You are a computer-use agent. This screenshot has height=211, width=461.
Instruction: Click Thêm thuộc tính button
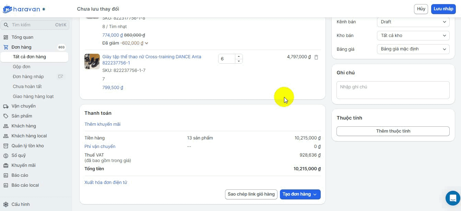tap(393, 131)
